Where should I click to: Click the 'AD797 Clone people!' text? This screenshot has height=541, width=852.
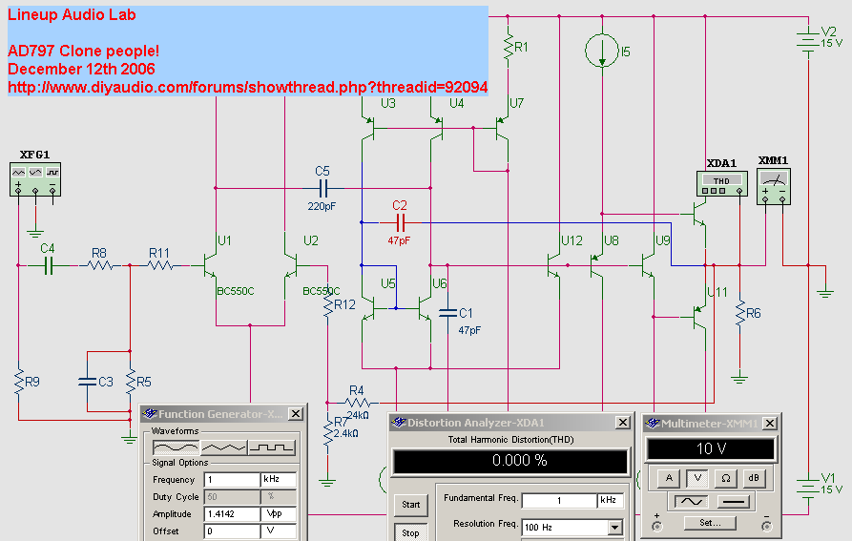[83, 52]
